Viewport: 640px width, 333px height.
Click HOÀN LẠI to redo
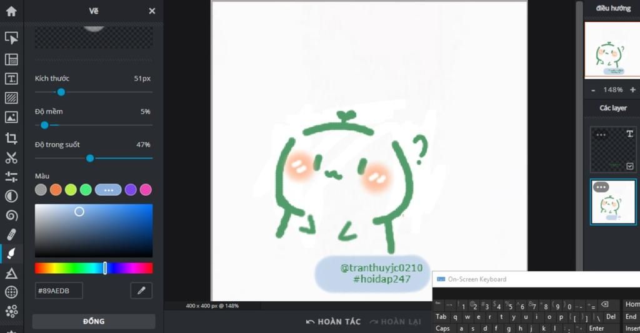pos(395,322)
